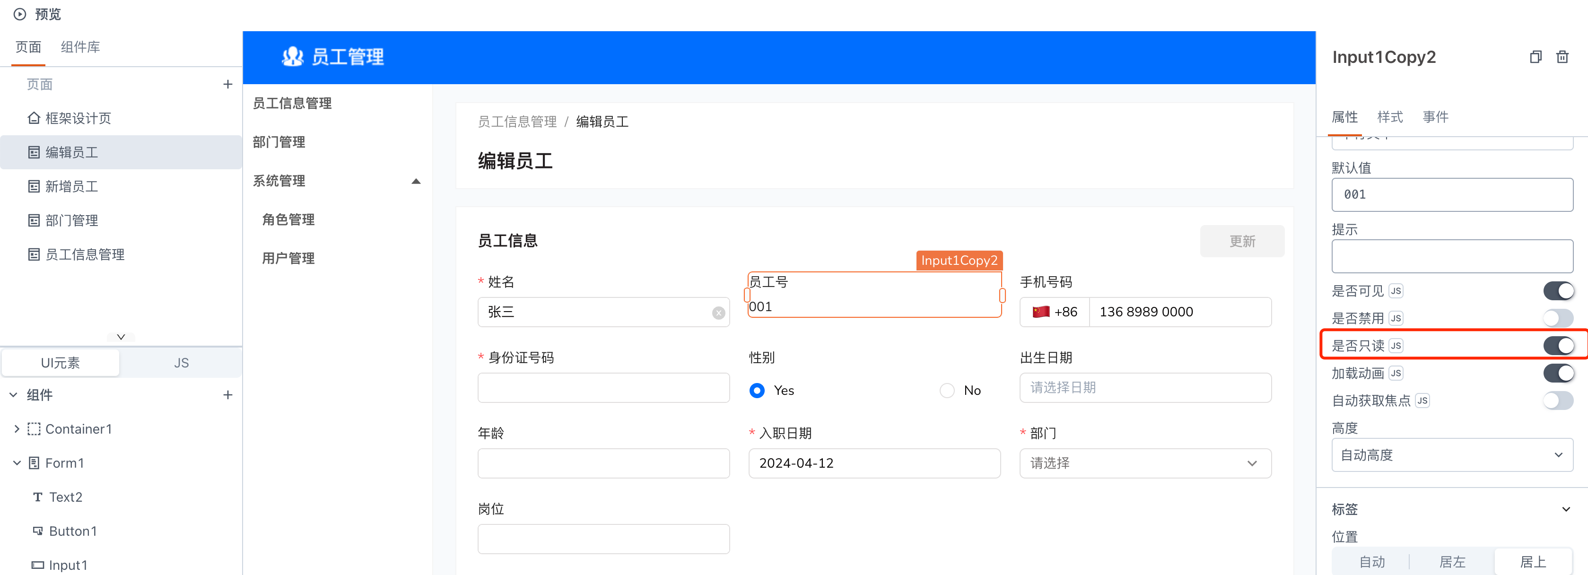Click the 身份证号码 input field

(603, 388)
